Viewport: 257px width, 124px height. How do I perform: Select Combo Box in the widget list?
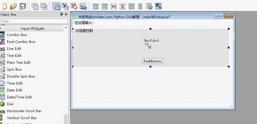coord(17,35)
